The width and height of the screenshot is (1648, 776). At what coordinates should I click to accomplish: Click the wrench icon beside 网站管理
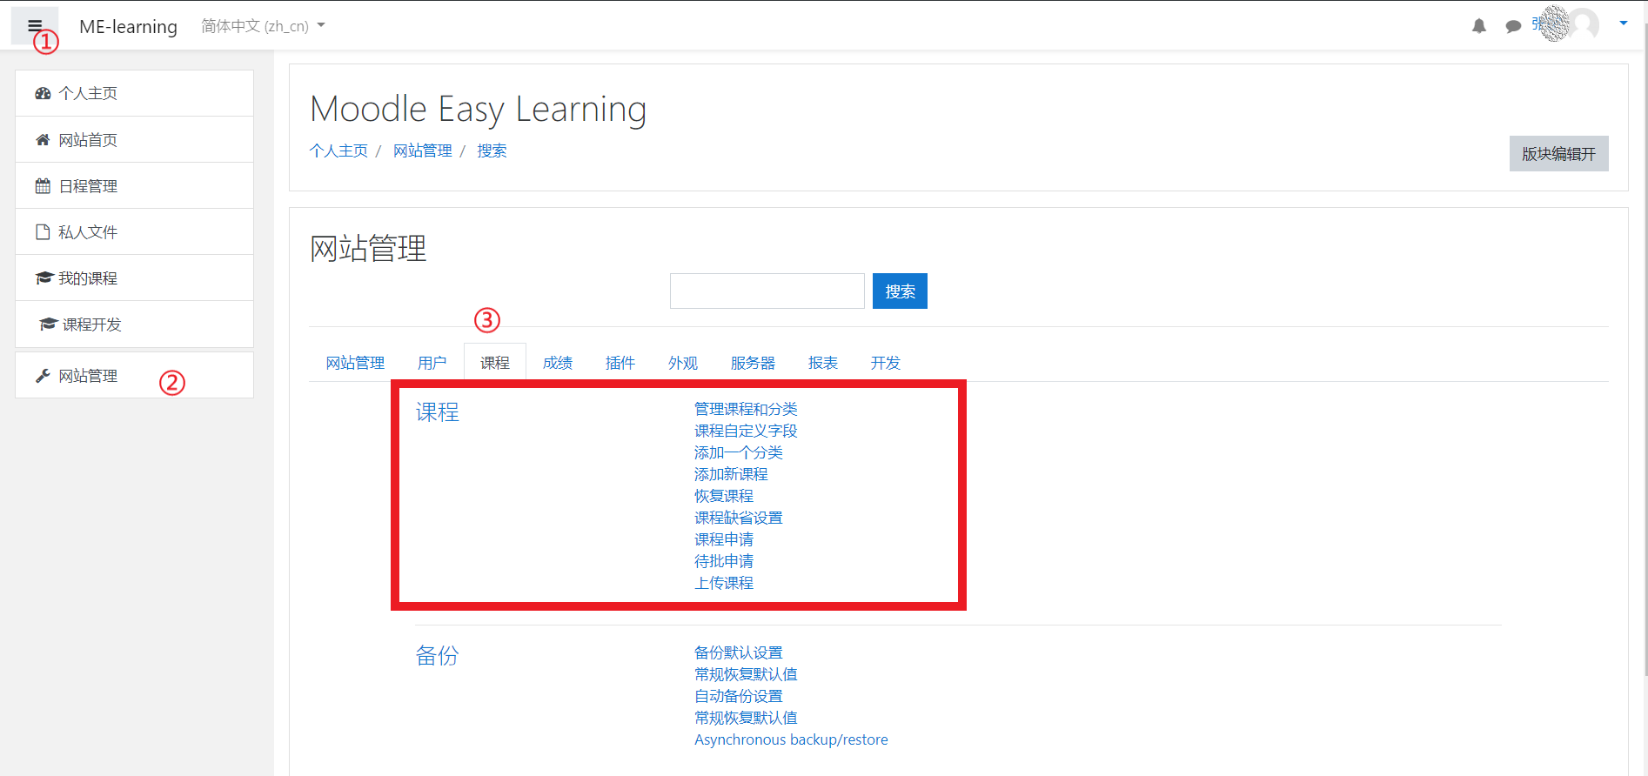[x=43, y=375]
